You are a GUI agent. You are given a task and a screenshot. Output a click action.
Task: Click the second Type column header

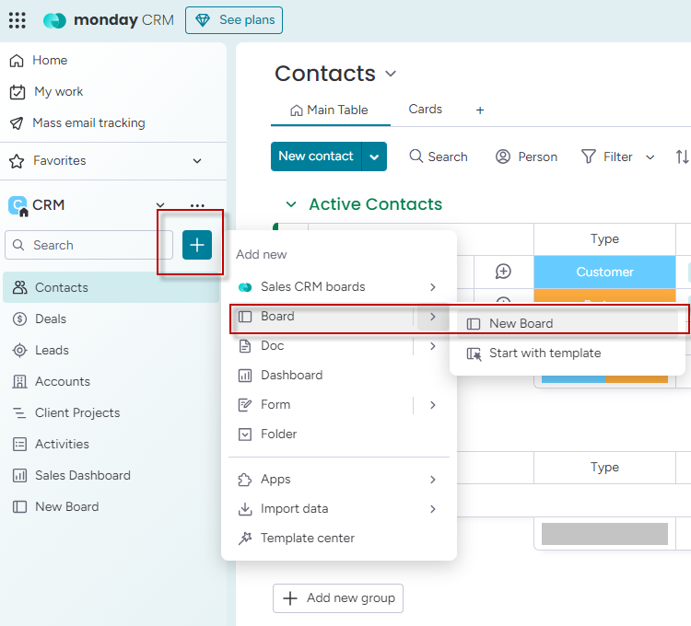pos(604,467)
